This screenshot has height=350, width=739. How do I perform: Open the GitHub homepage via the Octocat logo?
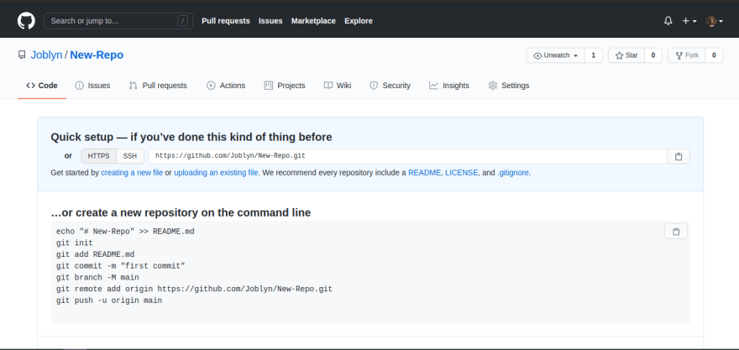click(x=26, y=21)
